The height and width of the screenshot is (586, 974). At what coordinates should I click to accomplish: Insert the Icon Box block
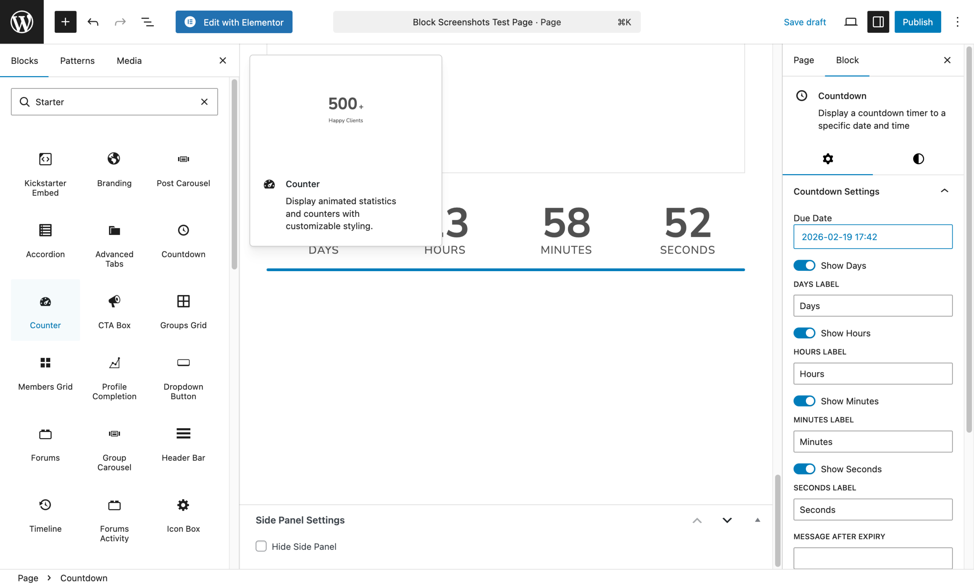point(183,516)
